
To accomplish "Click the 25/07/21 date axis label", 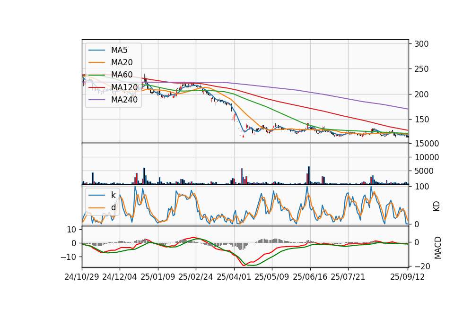I will pyautogui.click(x=348, y=277).
